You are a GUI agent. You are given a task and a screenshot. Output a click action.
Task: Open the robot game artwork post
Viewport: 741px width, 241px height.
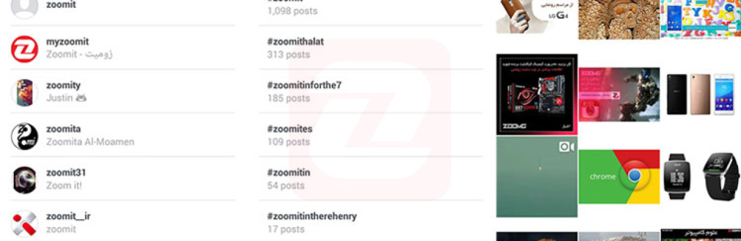tap(619, 95)
